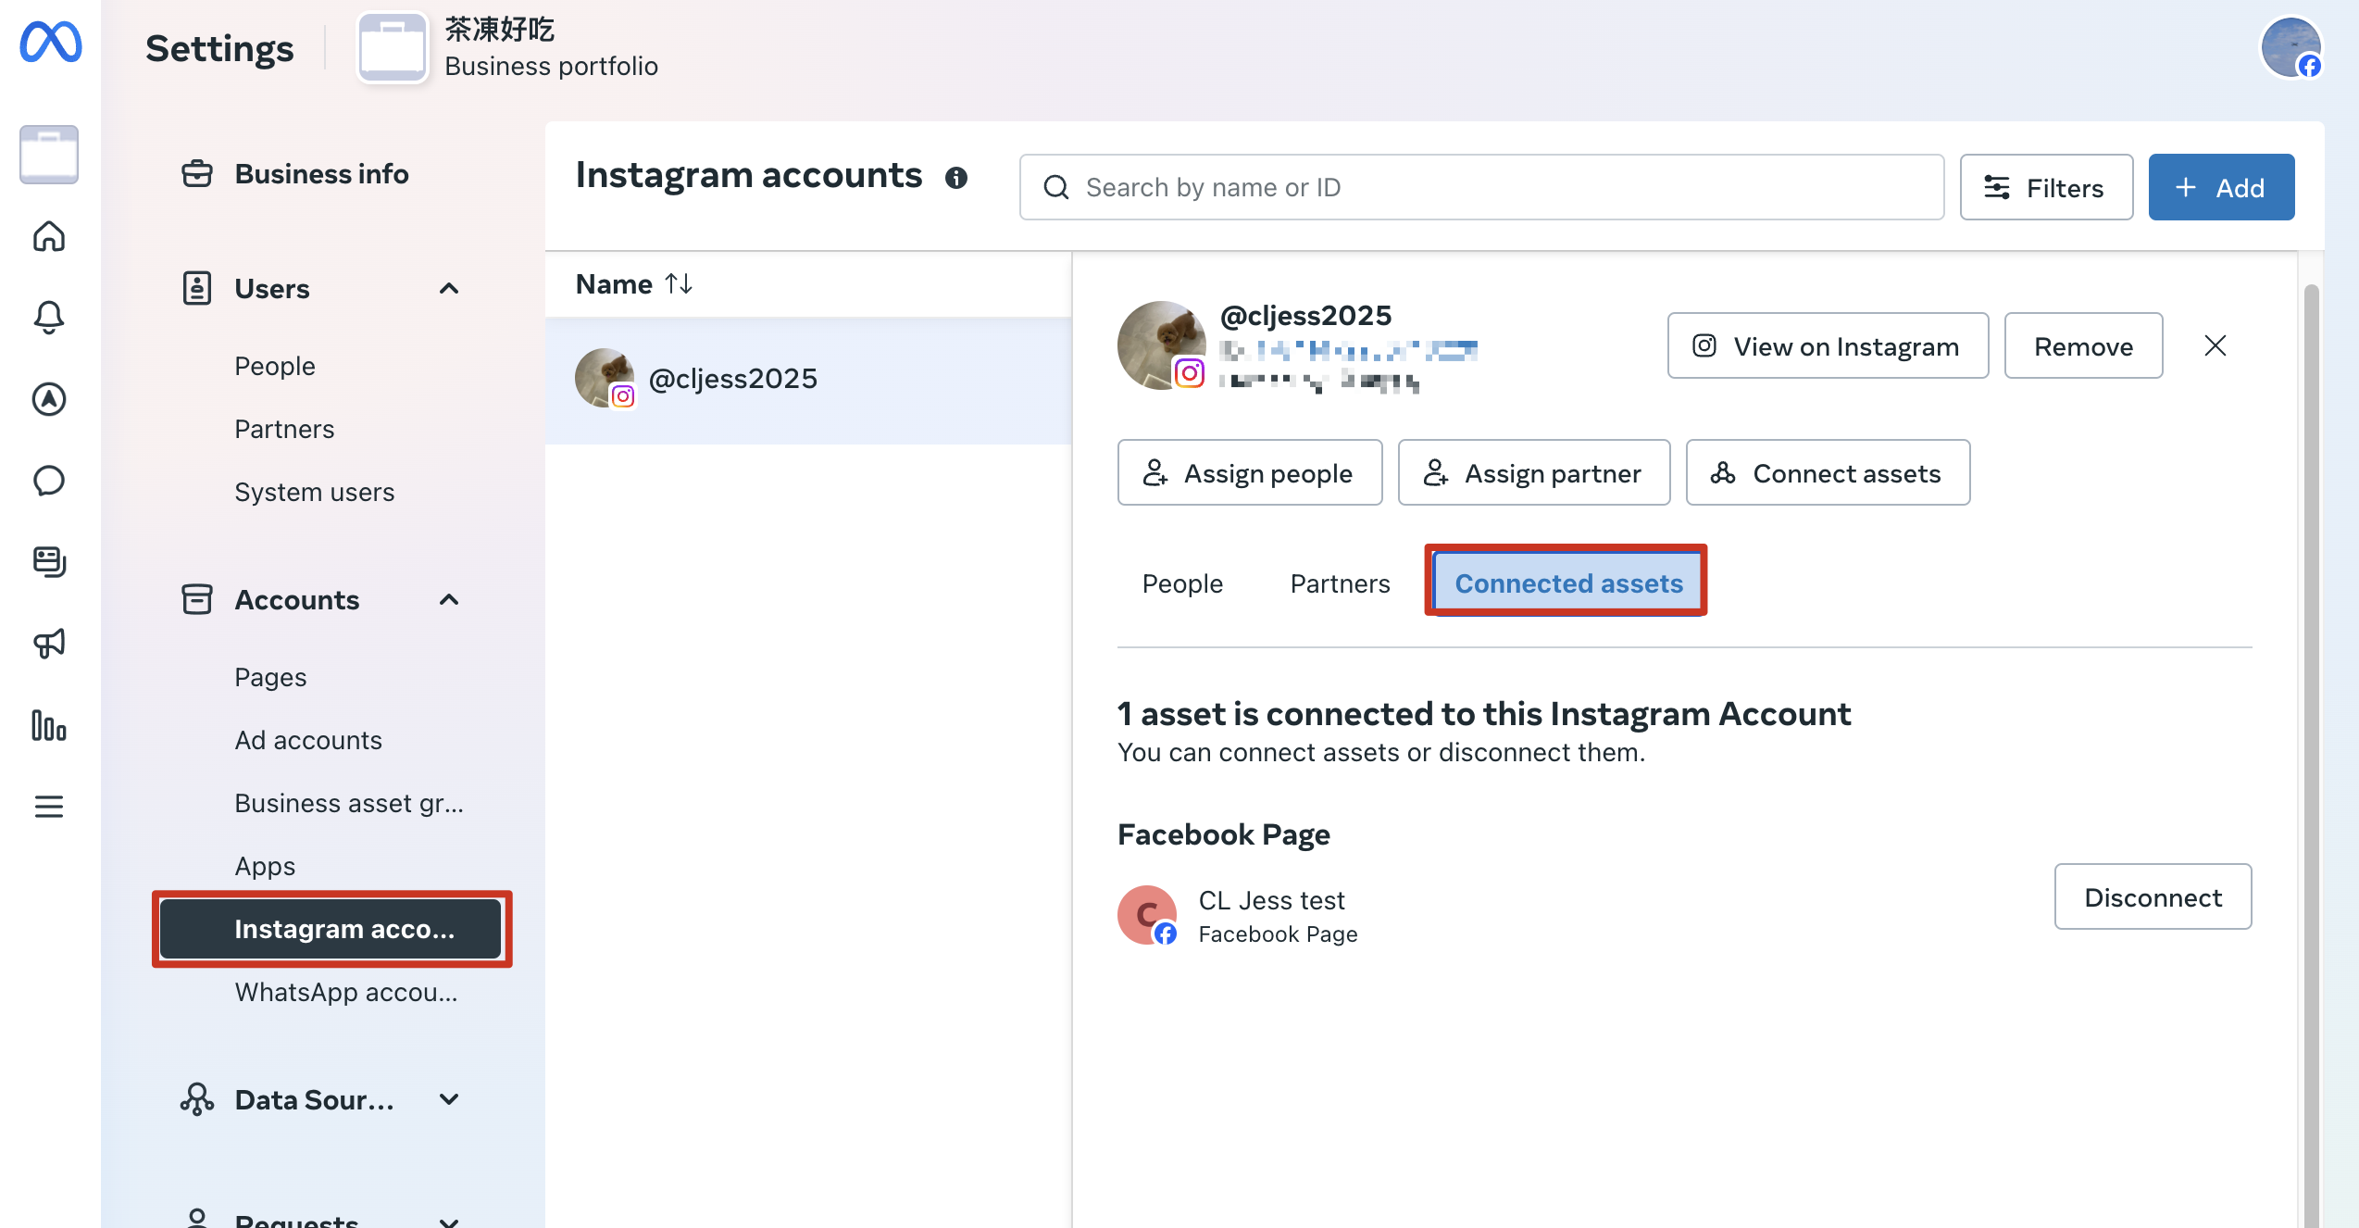This screenshot has width=2359, height=1228.
Task: Select System users
Action: tap(315, 492)
